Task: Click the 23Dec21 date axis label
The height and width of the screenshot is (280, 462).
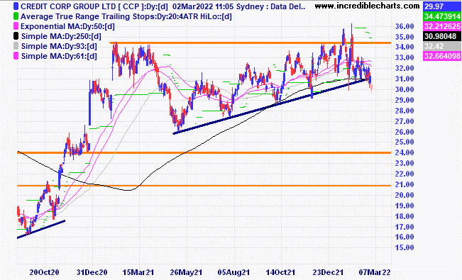Action: (328, 272)
